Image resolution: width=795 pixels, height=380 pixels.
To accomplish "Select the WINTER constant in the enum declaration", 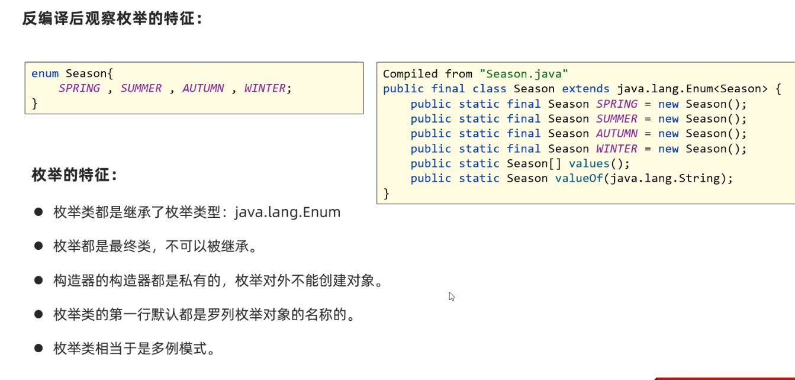I will [265, 88].
